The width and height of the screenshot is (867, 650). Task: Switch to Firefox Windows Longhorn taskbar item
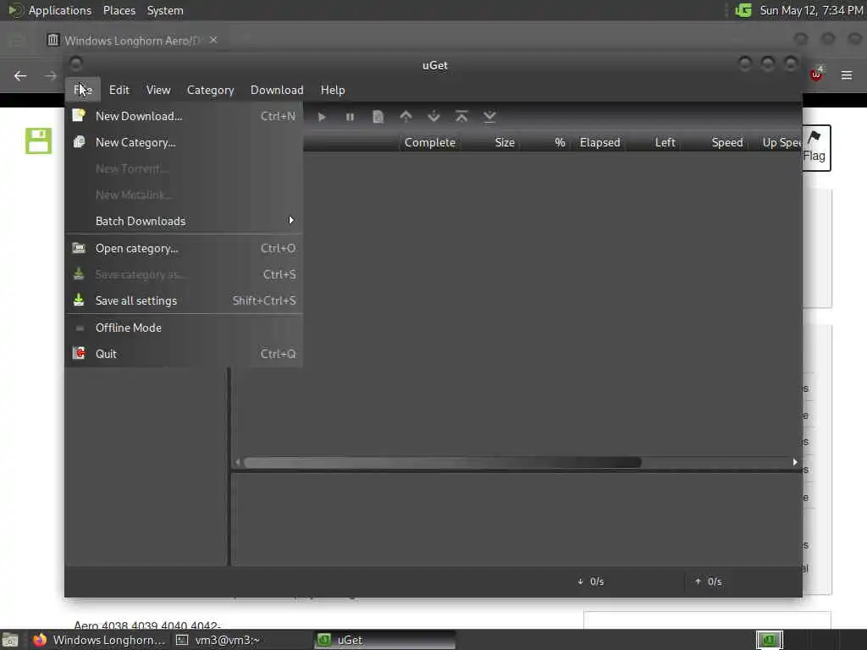[99, 640]
